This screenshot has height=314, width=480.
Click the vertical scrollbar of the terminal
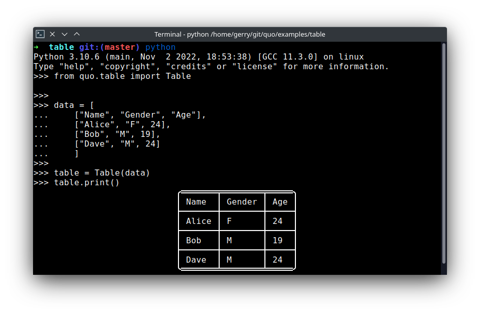coord(443,153)
